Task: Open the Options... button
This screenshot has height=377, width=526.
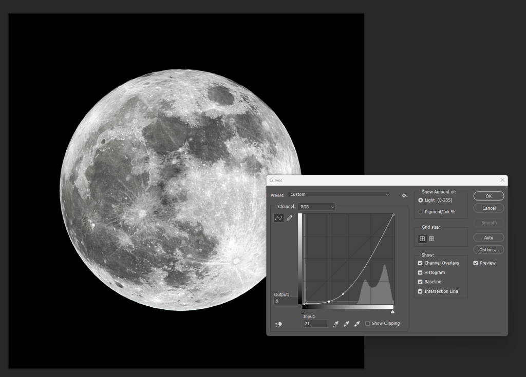Action: pos(489,250)
